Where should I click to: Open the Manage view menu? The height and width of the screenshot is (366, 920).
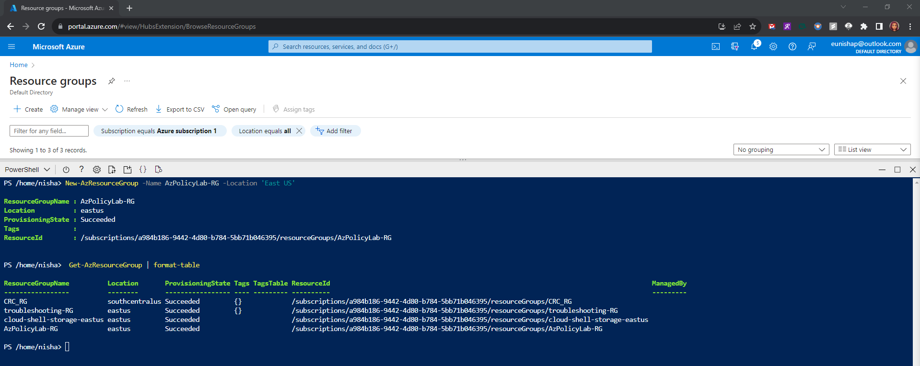(x=80, y=109)
